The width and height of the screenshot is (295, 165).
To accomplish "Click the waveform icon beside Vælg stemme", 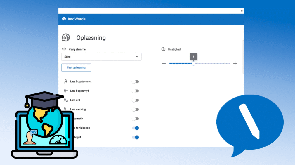I will pos(64,49).
